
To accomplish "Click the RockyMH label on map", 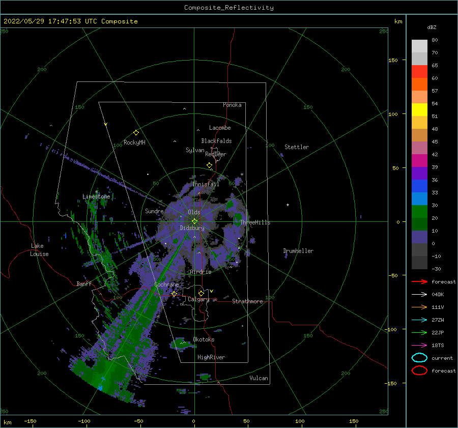I will pos(134,142).
